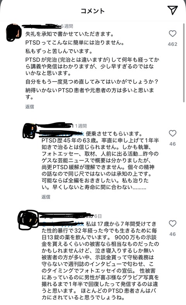Click the コメント header title
186x305 pixels.
93,11
